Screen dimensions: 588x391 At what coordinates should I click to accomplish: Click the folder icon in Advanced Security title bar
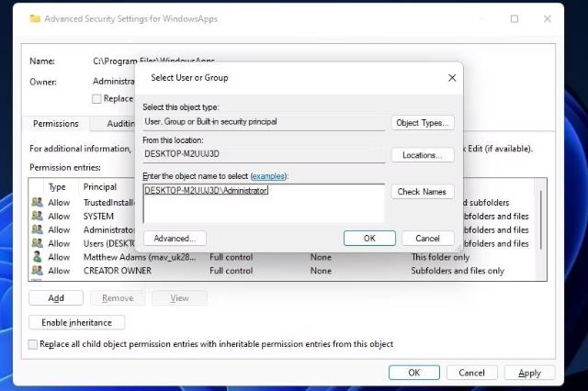pyautogui.click(x=35, y=18)
